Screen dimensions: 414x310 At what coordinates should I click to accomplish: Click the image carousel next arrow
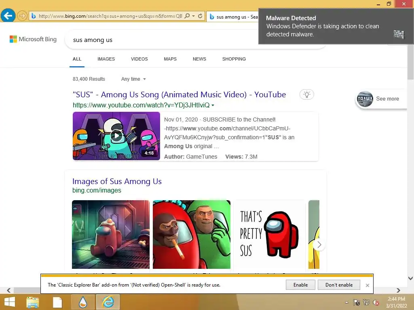click(319, 245)
